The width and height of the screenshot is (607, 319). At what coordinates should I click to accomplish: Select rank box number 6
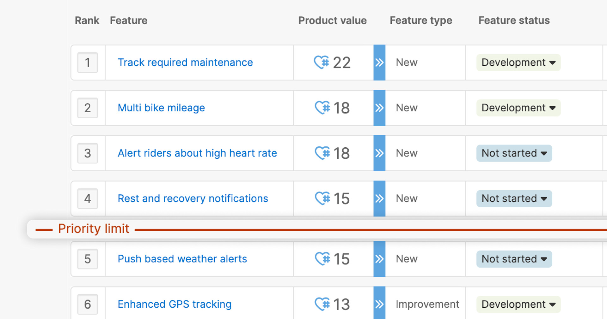(x=88, y=304)
